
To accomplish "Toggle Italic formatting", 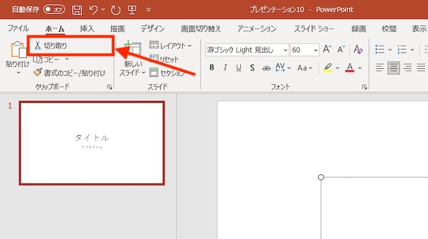I will point(225,68).
